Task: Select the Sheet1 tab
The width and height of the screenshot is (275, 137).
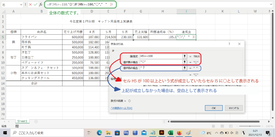Action: pos(23,121)
